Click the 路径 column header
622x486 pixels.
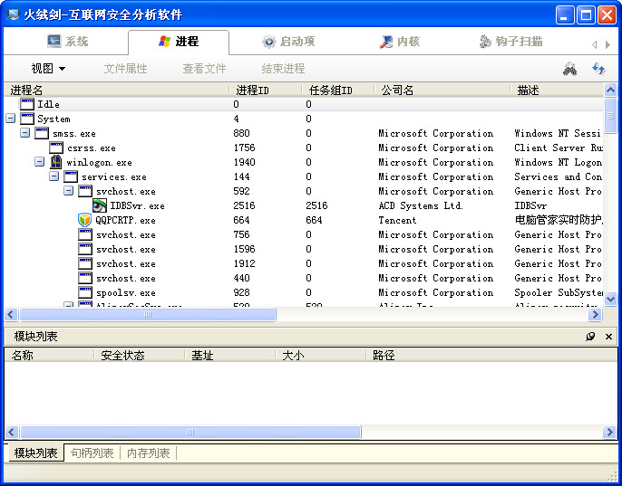[x=491, y=356]
